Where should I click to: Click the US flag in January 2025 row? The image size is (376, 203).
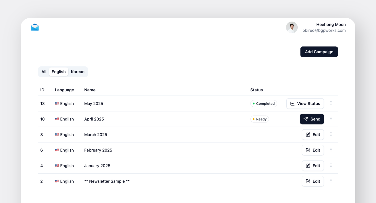click(57, 166)
